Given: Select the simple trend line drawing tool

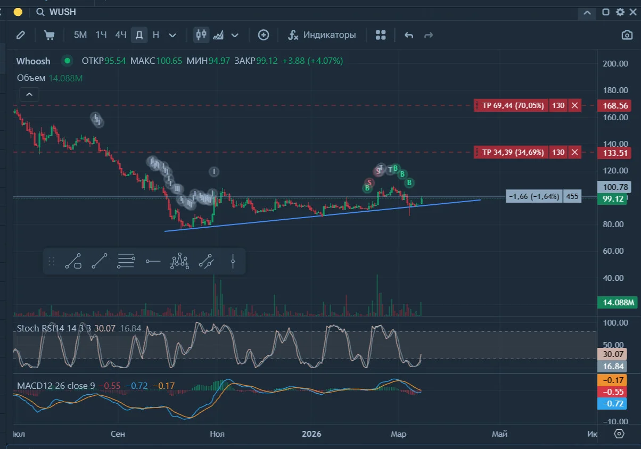Looking at the screenshot, I should 100,261.
